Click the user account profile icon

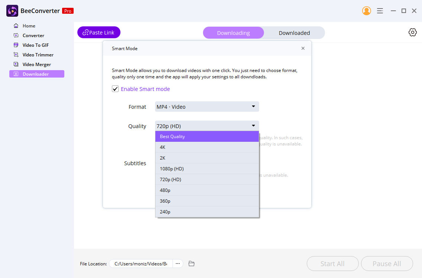[366, 11]
